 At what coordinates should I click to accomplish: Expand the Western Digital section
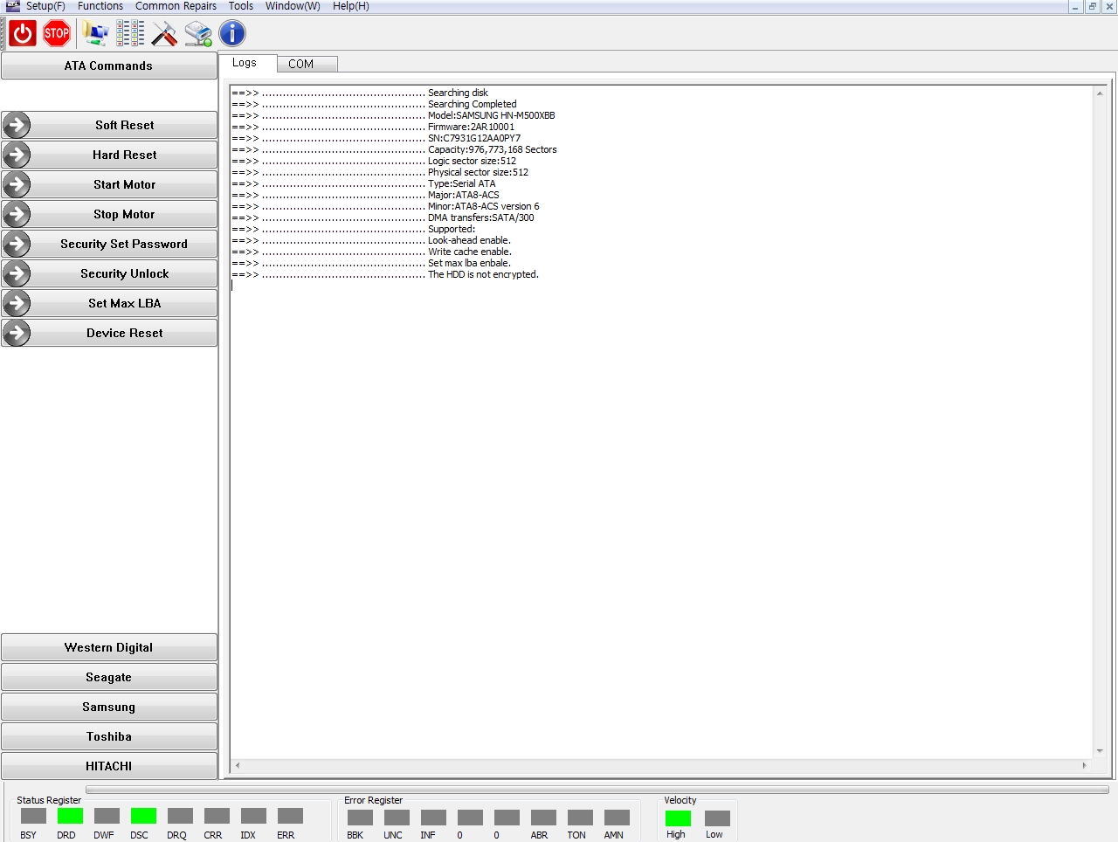pyautogui.click(x=109, y=647)
